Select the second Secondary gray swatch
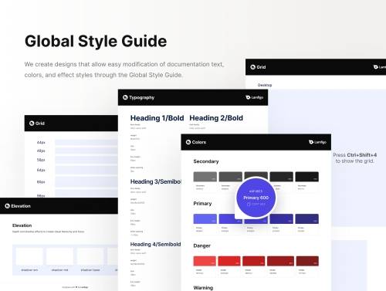386x291 pixels. (230, 177)
